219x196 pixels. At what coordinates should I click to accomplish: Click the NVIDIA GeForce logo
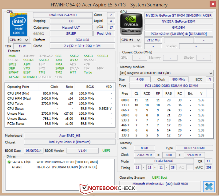pyautogui.click(x=131, y=24)
